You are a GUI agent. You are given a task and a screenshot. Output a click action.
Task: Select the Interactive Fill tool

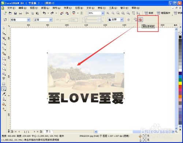click(x=4, y=109)
